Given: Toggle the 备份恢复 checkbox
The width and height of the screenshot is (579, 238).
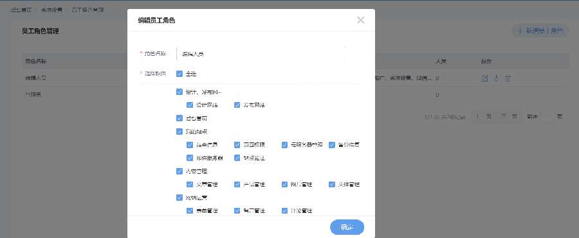Looking at the screenshot, I should coord(331,144).
